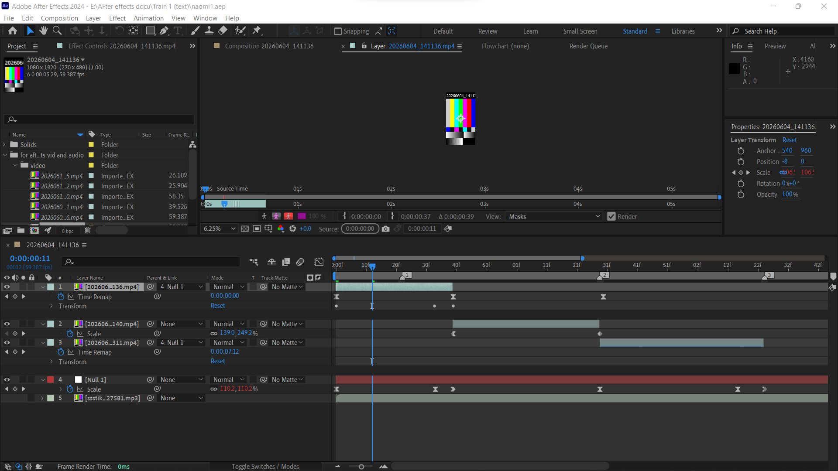Toggle visibility of Null 1 layer
The width and height of the screenshot is (838, 471).
point(7,380)
